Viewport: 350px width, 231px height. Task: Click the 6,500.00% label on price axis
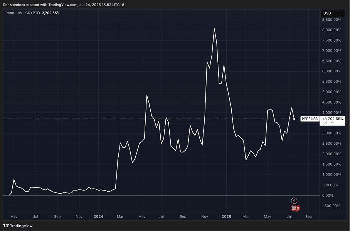point(332,61)
